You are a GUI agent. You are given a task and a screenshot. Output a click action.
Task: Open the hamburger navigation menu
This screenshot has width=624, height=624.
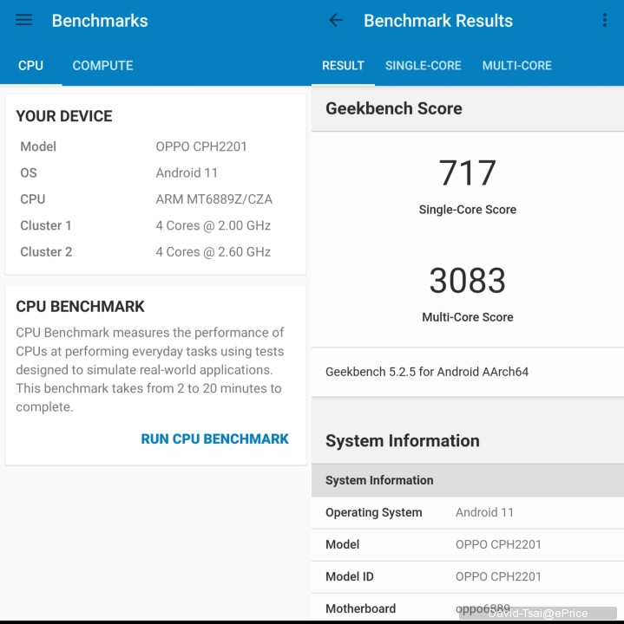(x=24, y=20)
